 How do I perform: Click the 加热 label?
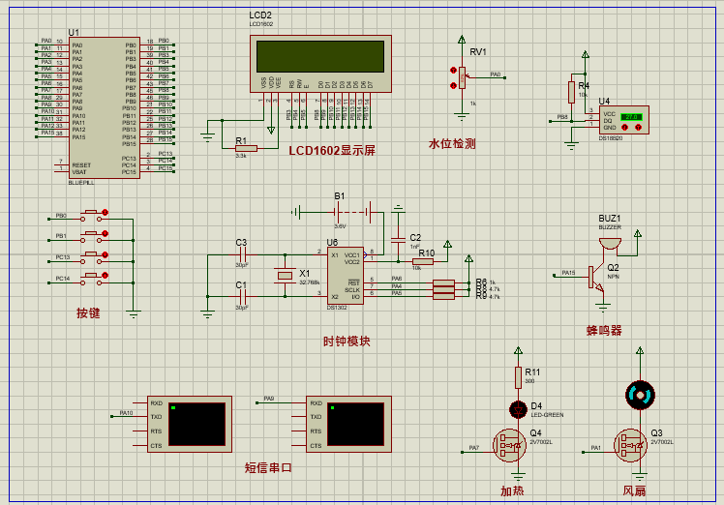(513, 490)
